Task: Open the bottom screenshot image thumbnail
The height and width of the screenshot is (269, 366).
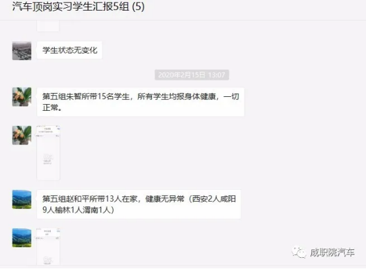Action: (x=48, y=247)
